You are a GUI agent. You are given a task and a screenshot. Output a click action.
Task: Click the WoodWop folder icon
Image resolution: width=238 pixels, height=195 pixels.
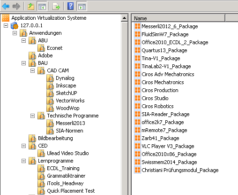pos(50,108)
